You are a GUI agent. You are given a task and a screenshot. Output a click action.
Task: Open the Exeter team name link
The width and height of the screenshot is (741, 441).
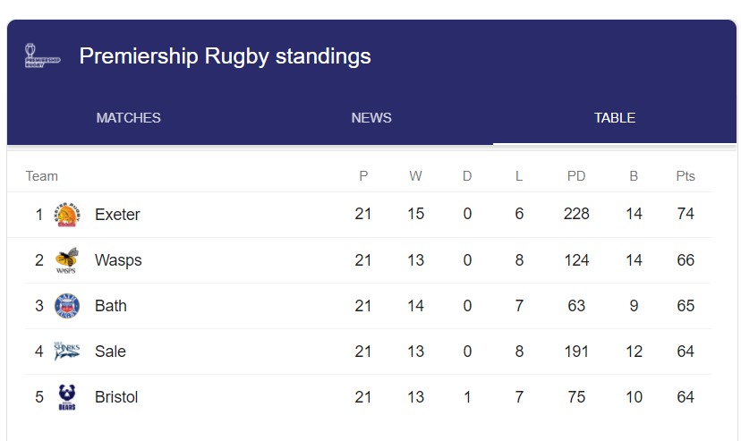pyautogui.click(x=117, y=215)
